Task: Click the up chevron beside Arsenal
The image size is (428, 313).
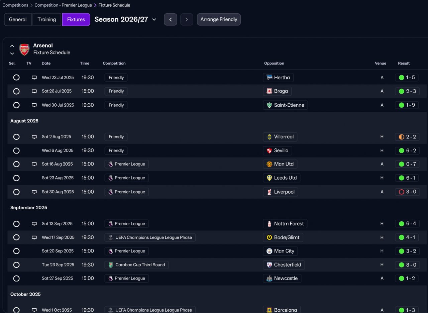Action: click(x=12, y=46)
